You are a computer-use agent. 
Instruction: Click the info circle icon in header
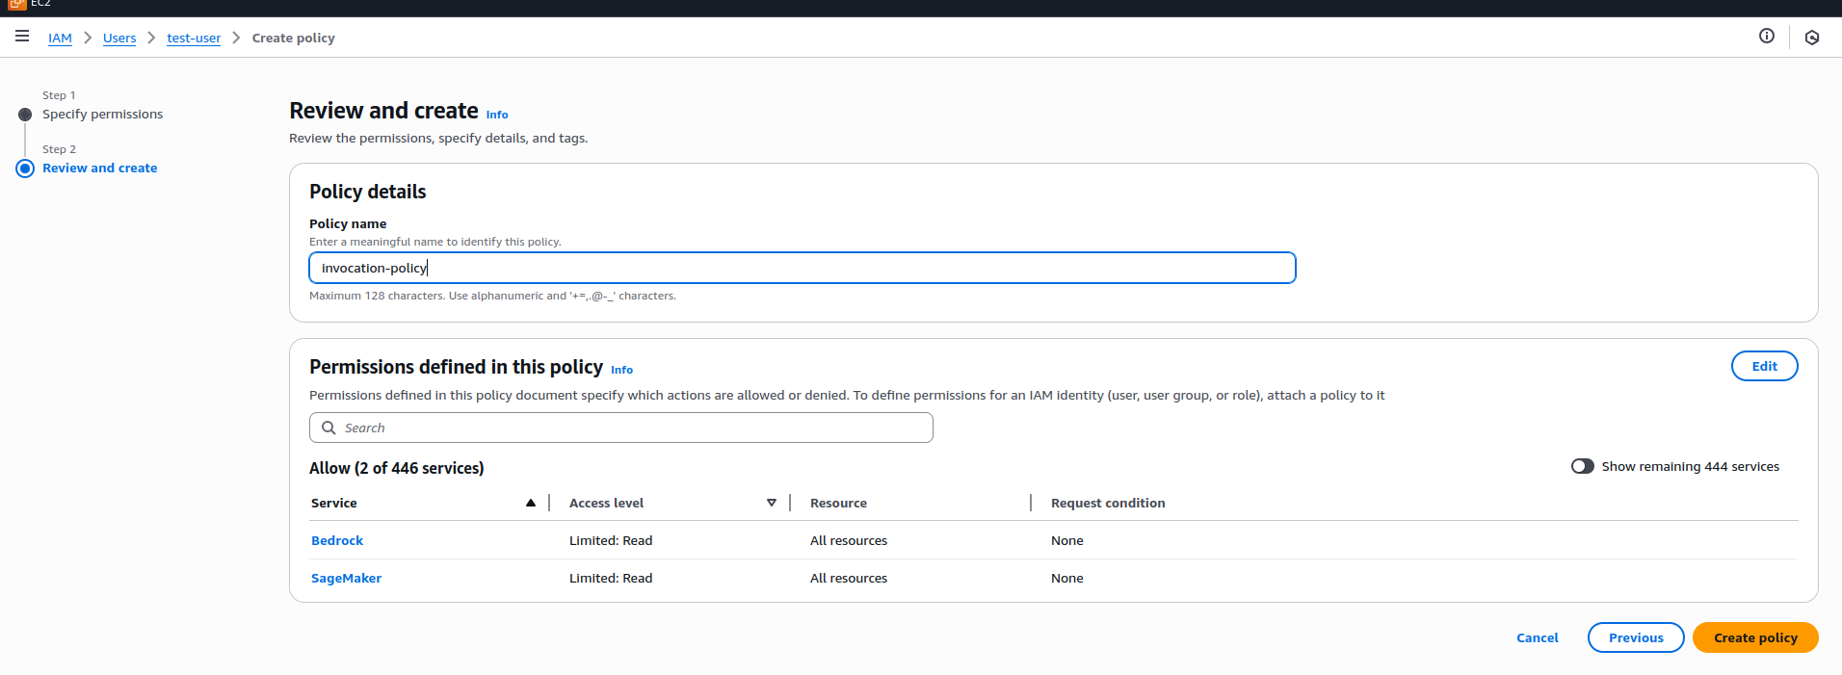(1766, 37)
